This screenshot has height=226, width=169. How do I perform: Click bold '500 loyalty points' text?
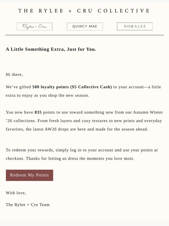click(x=50, y=87)
